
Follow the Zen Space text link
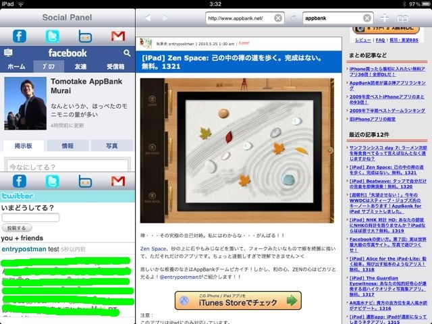(x=153, y=248)
